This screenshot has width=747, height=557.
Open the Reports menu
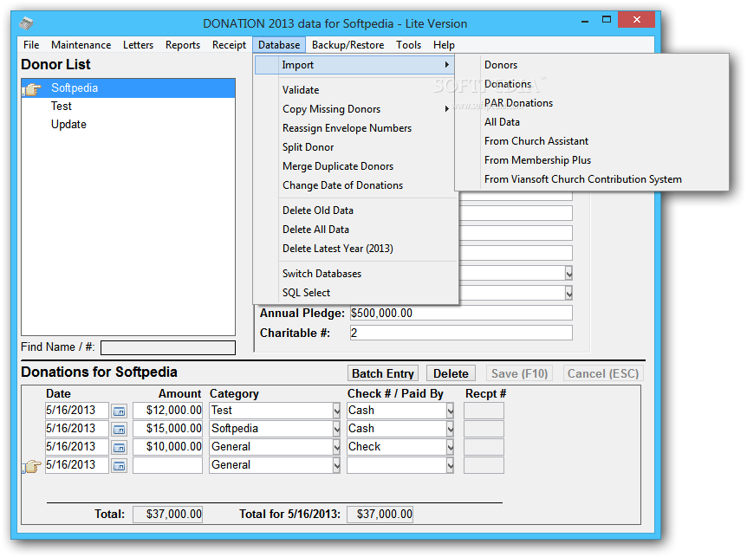[x=183, y=45]
